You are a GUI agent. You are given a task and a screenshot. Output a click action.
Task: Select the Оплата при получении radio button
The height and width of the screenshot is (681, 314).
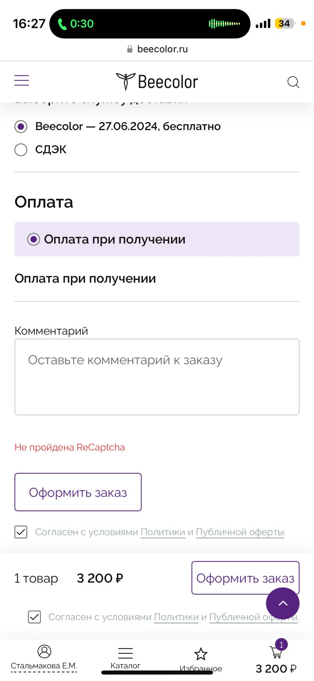pos(34,239)
